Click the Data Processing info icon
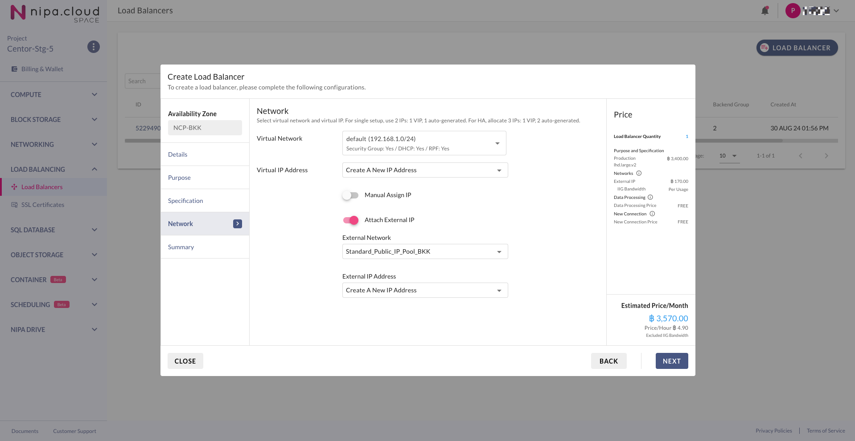 tap(650, 197)
